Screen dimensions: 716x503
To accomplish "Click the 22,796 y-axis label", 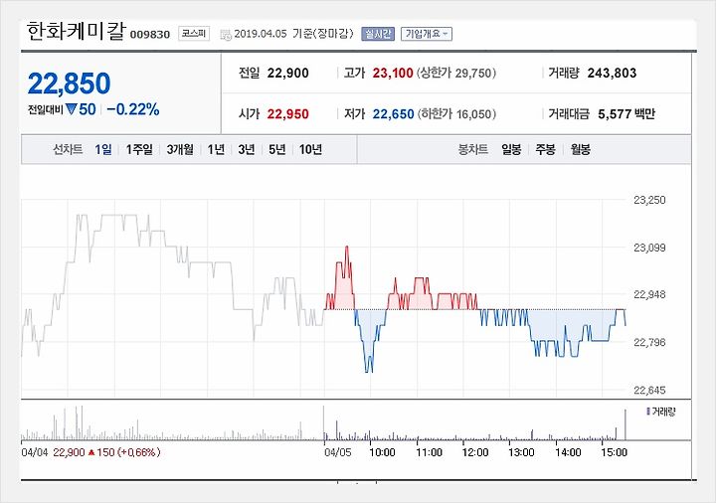I will pyautogui.click(x=649, y=342).
